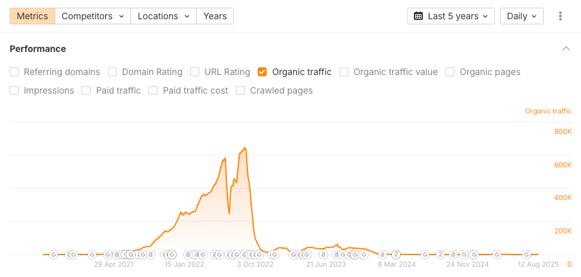Select the Metrics tab
This screenshot has height=277, width=581.
(x=32, y=16)
